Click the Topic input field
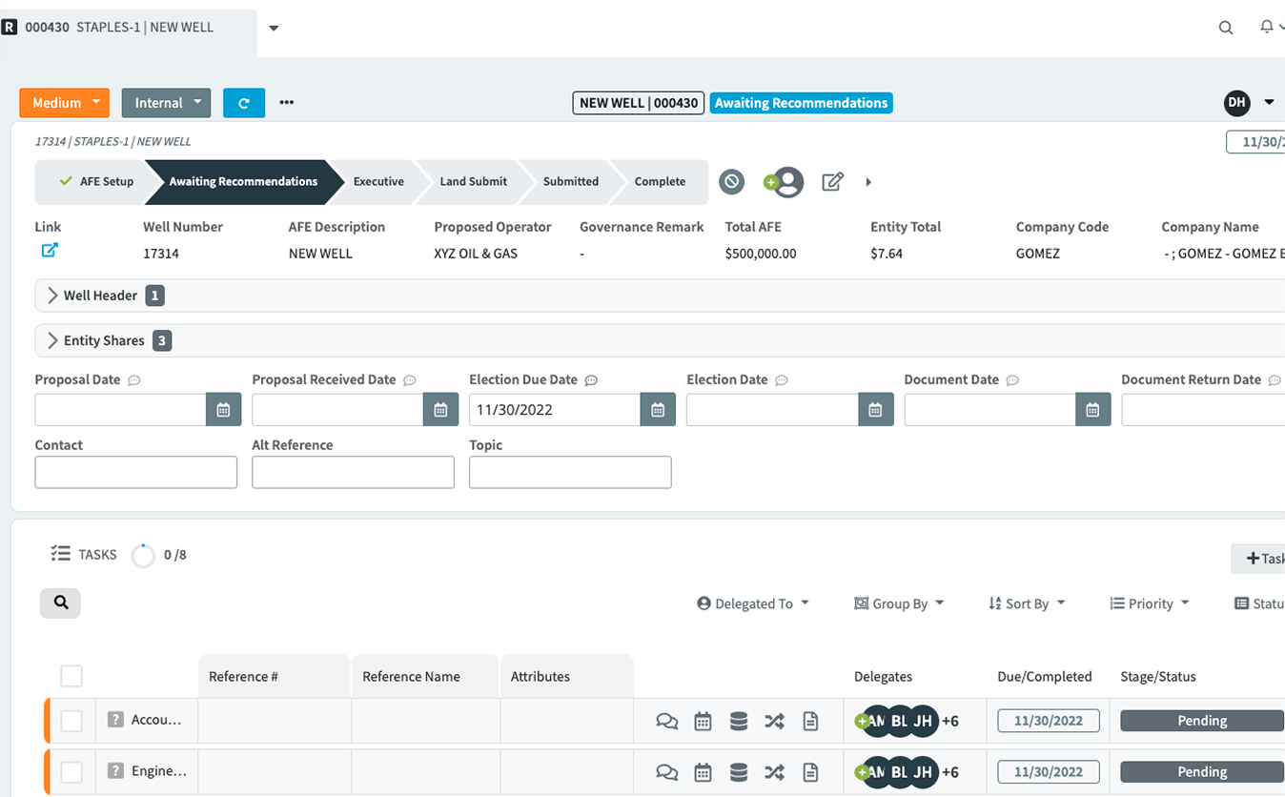 point(571,473)
